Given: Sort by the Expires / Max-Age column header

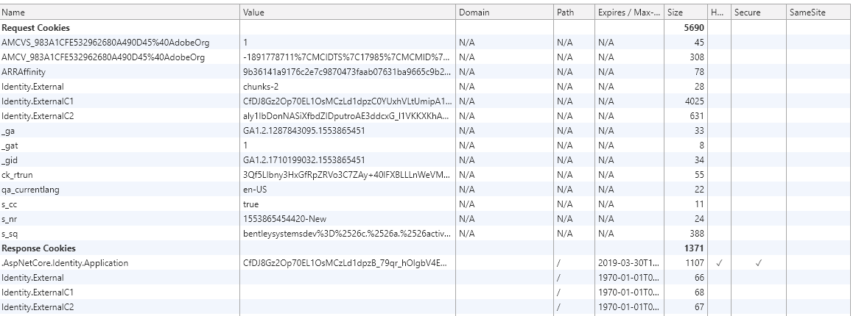Looking at the screenshot, I should [629, 12].
